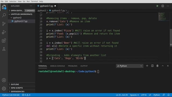Viewport: 172px width, 97px height.
Task: Open the Edit menu
Action: click(x=6, y=1)
